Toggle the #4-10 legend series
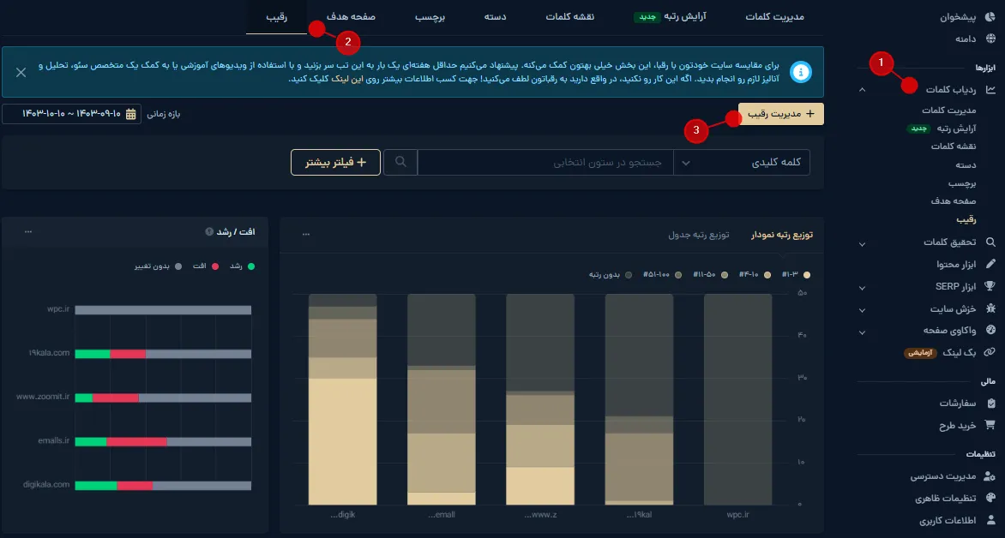 pos(753,275)
